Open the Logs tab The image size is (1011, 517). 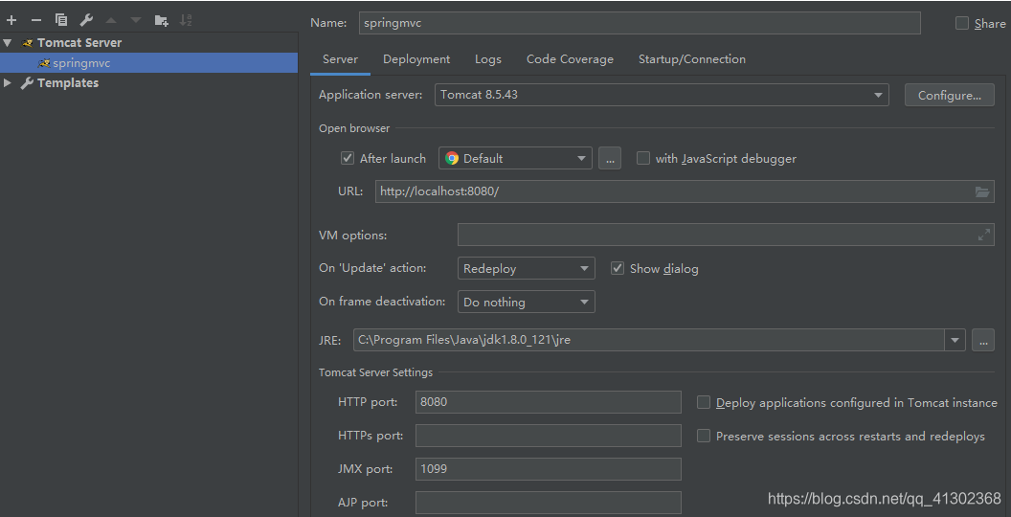[488, 59]
